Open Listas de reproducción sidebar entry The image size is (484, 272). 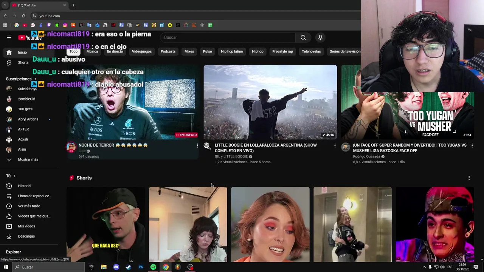tap(28, 196)
